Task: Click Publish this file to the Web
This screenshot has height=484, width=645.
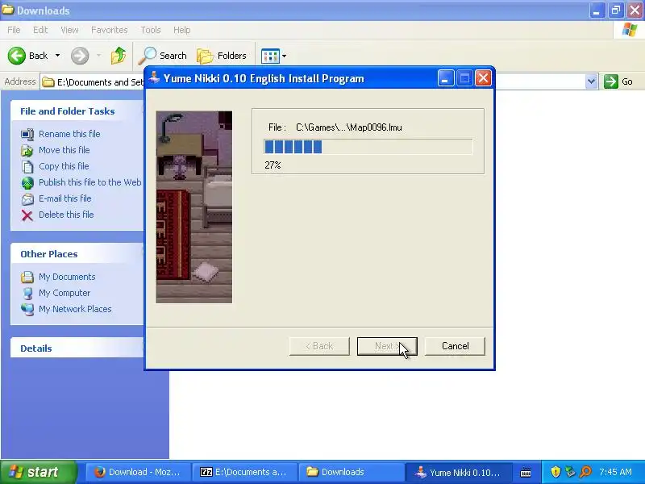Action: coord(90,182)
